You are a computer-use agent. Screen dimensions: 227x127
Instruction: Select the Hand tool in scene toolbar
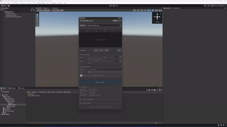(x=37, y=15)
